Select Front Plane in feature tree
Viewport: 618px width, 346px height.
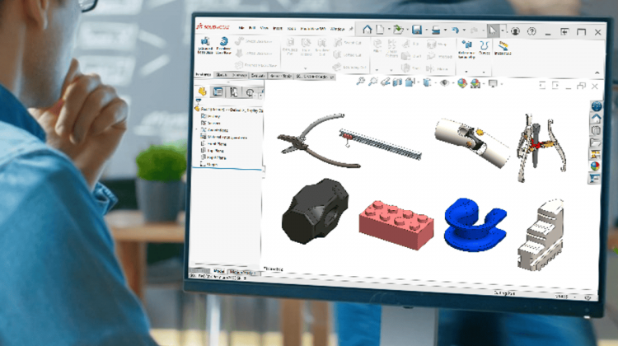pyautogui.click(x=213, y=144)
